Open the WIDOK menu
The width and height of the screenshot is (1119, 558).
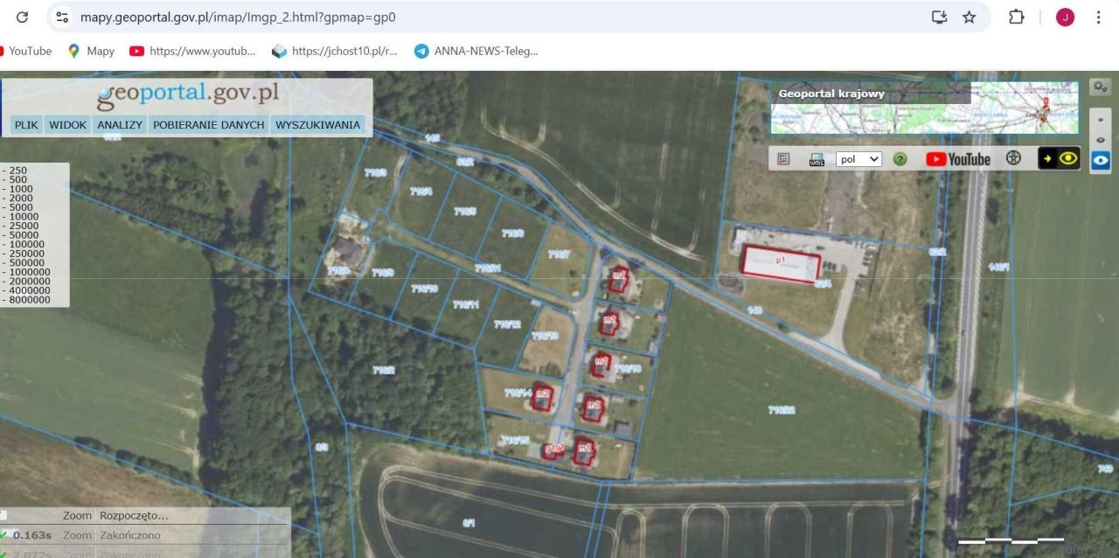(67, 125)
